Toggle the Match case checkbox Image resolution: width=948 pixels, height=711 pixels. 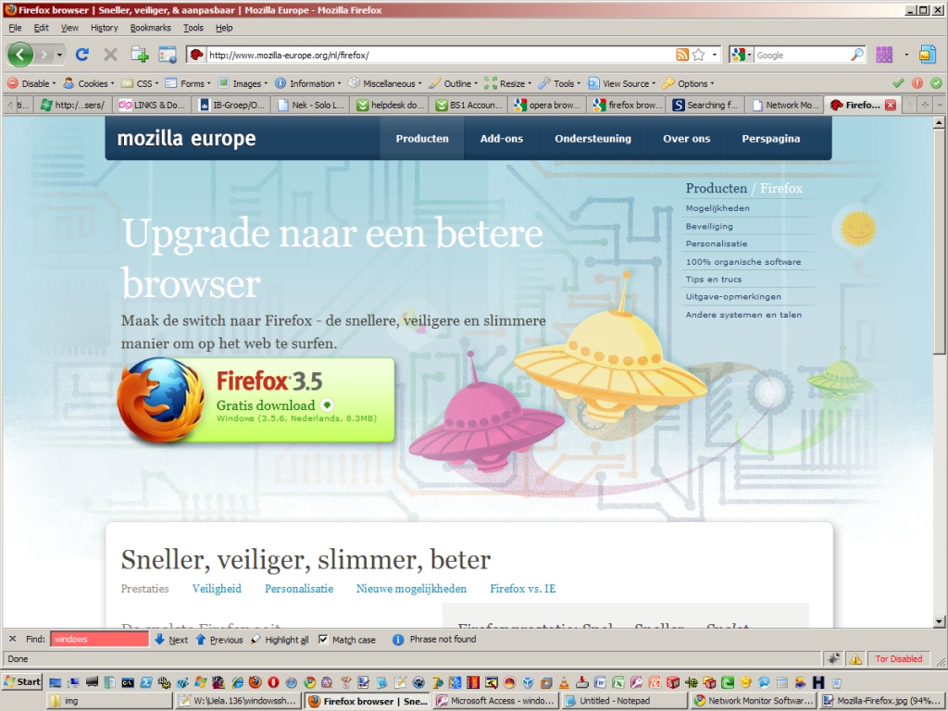[x=323, y=640]
